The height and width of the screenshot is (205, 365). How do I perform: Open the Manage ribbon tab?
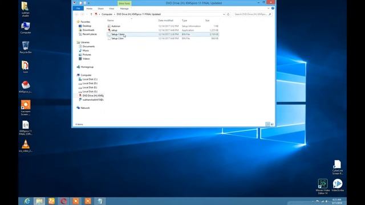pos(124,9)
